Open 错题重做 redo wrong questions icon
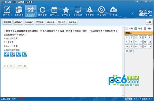Image resolution: width=154 pixels, height=101 pixels. pyautogui.click(x=42, y=11)
